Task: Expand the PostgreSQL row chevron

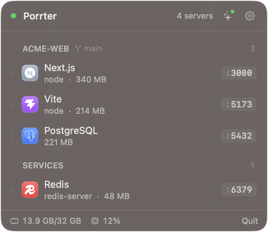Action: [12, 136]
